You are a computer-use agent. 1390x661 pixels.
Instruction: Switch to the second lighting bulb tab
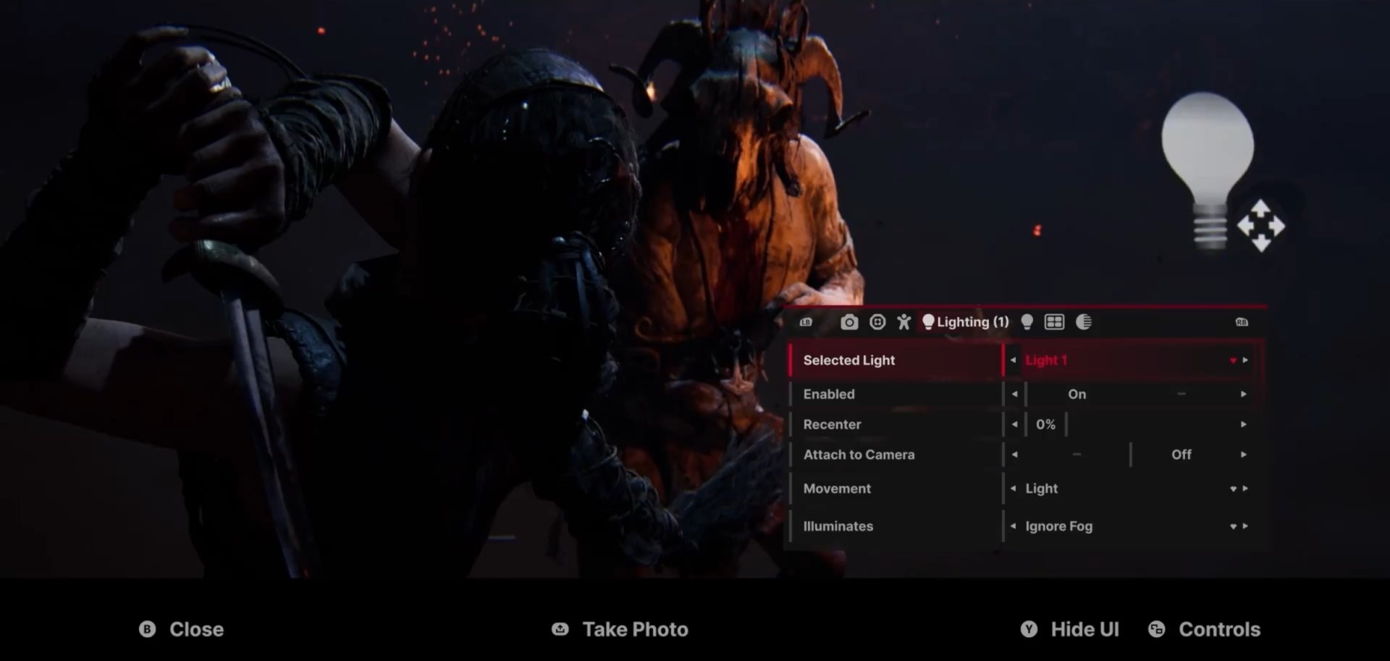click(x=1027, y=322)
